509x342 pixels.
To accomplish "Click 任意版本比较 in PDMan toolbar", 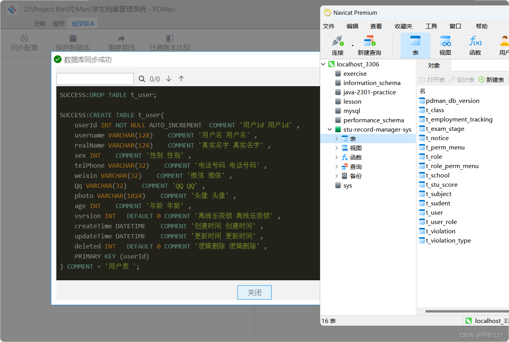I will point(170,43).
